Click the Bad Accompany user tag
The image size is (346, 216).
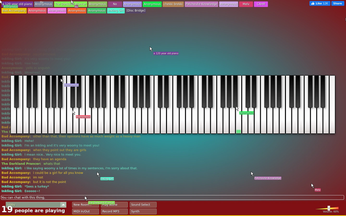click(x=14, y=10)
